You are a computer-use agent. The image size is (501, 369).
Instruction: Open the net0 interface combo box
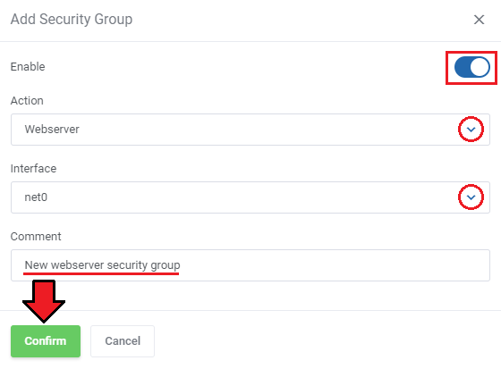point(250,197)
